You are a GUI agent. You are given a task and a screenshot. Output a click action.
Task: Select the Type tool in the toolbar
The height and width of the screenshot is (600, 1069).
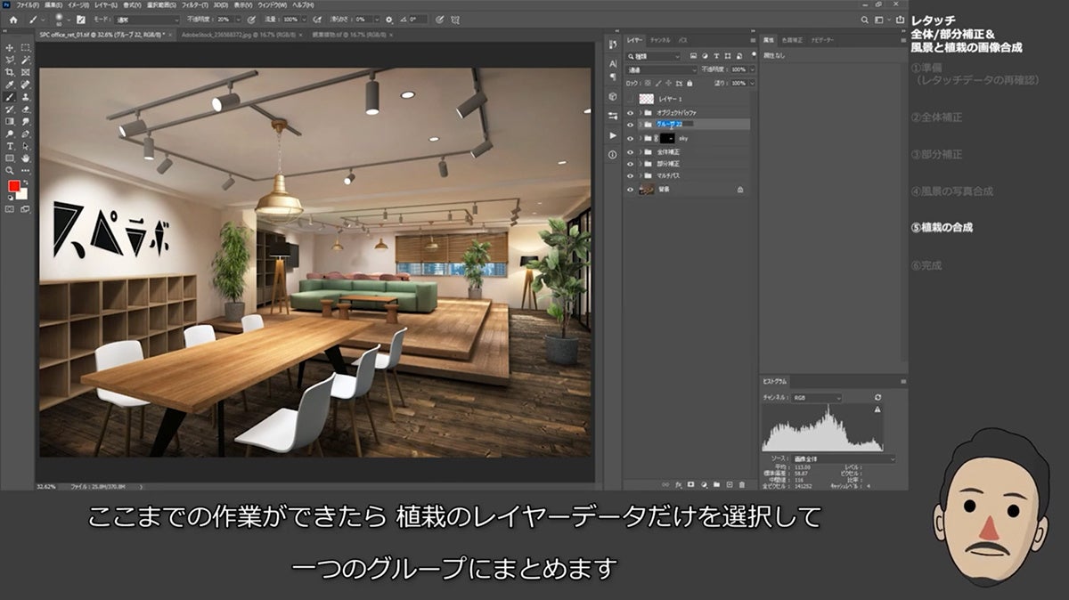coord(10,145)
